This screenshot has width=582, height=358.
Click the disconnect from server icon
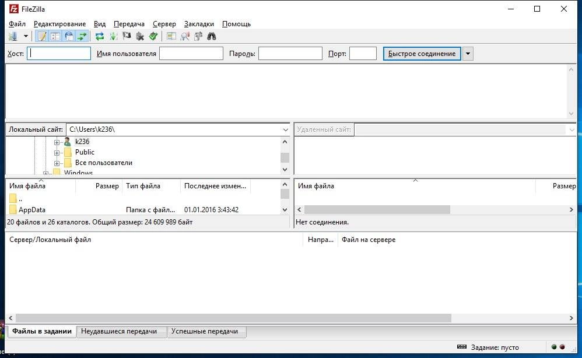click(140, 36)
